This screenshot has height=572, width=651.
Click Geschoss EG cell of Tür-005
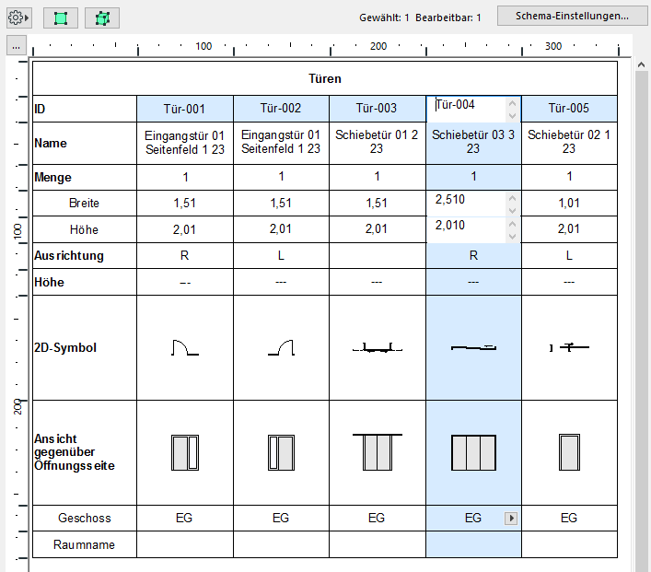pos(569,518)
